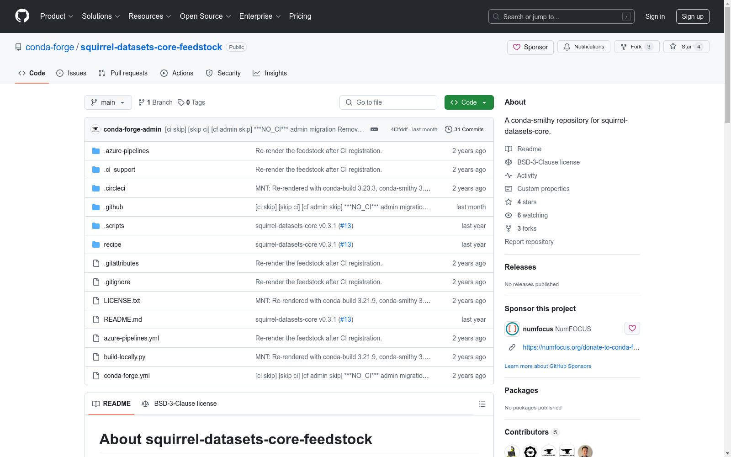Screen dimensions: 731x457
Task: Click Learn more about GitHub Sponsors
Action: [x=548, y=366]
